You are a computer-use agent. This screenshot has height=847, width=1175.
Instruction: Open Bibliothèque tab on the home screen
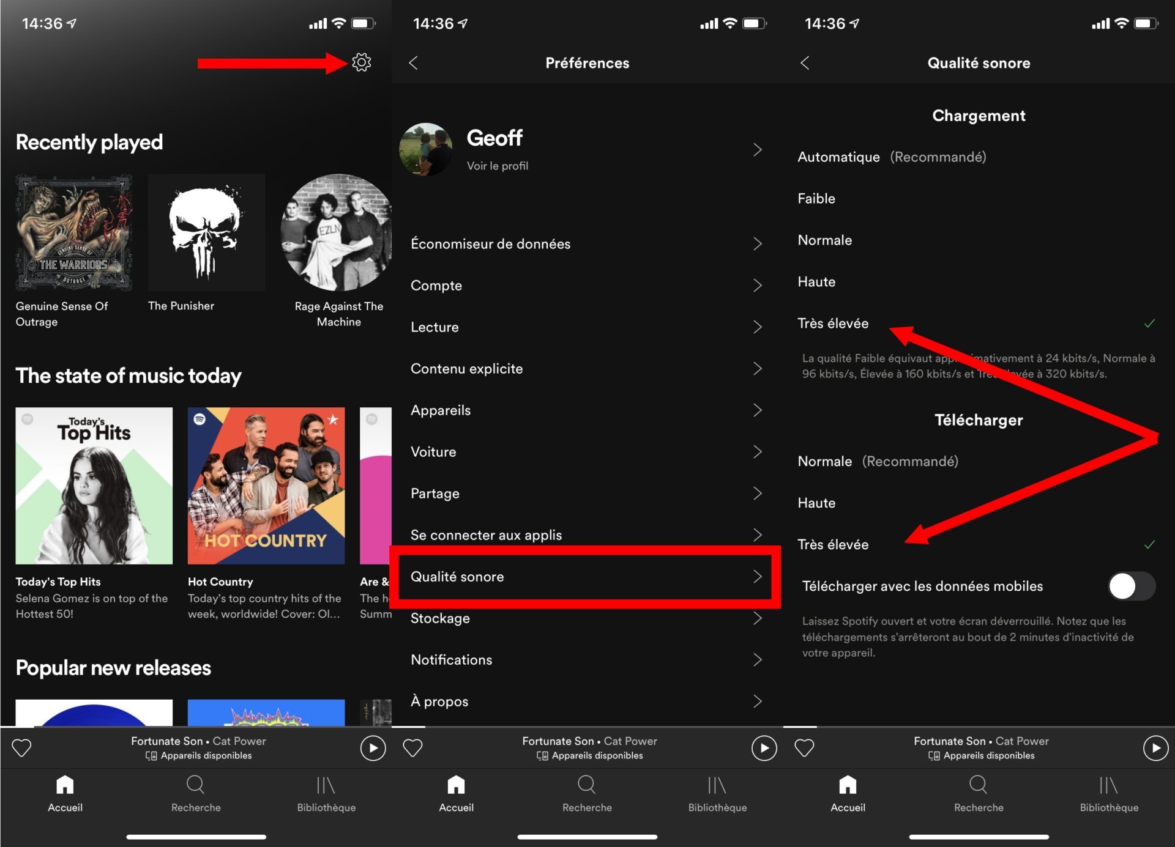point(326,794)
